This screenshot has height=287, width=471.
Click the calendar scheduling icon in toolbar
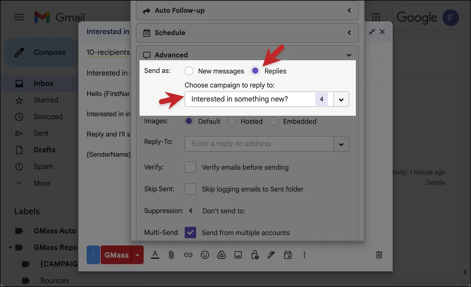[x=288, y=255]
